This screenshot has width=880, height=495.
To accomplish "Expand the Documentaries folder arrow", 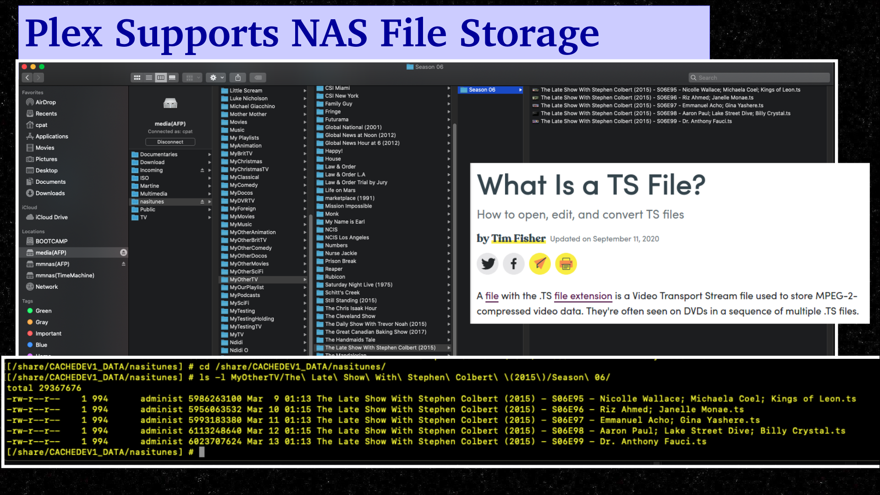I will pos(209,154).
